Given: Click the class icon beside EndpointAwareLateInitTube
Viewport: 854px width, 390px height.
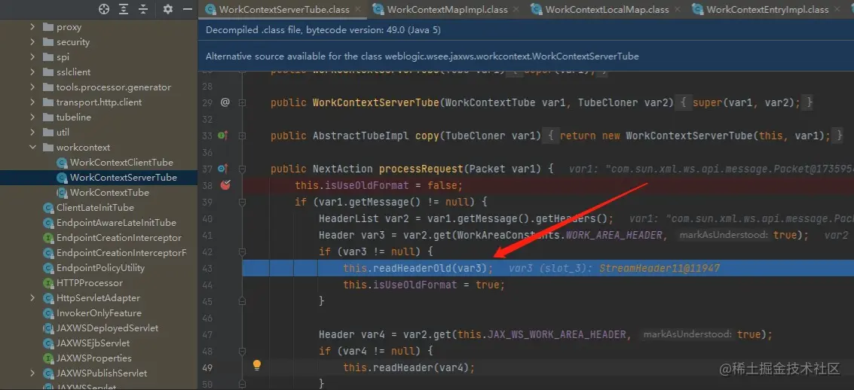Looking at the screenshot, I should click(x=48, y=222).
